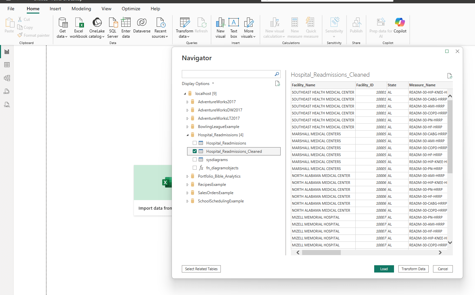Image resolution: width=475 pixels, height=295 pixels.
Task: Expand BowlingLeagueExample database node
Action: tap(187, 127)
